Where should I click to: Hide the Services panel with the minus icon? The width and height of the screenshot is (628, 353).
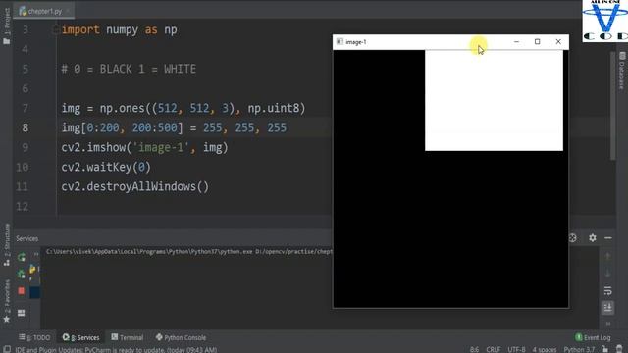[x=608, y=238]
